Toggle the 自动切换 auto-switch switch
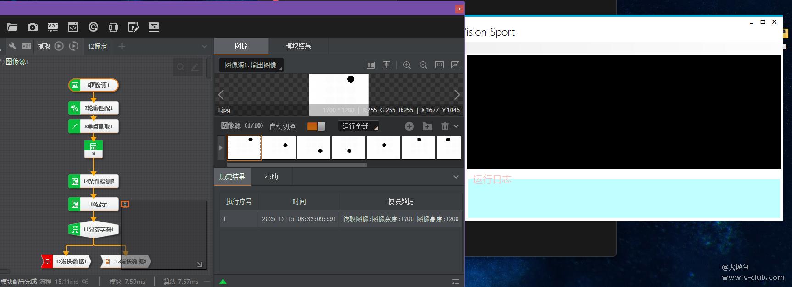792x287 pixels. pos(316,126)
